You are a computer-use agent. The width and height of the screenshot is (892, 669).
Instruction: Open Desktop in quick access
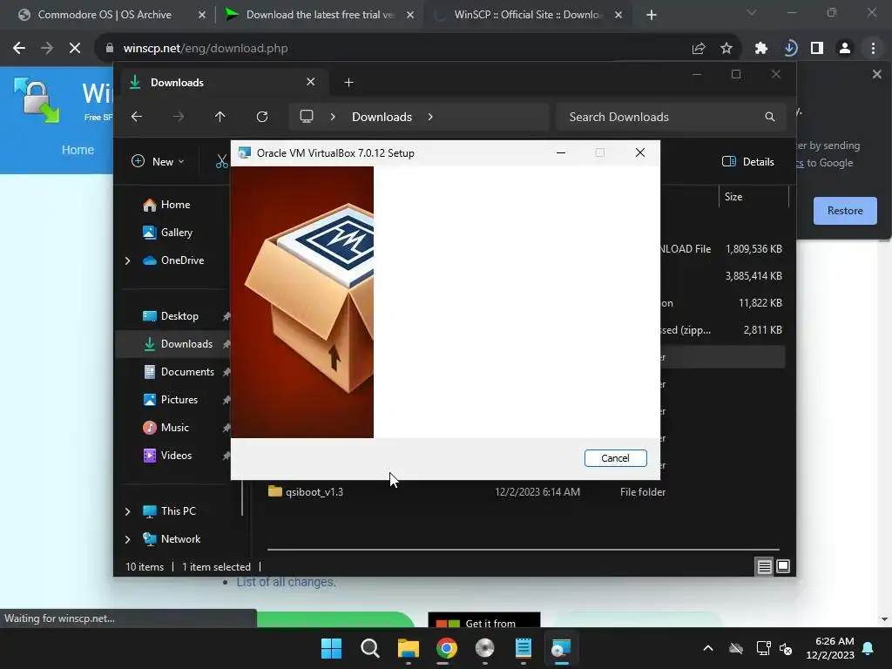click(179, 316)
